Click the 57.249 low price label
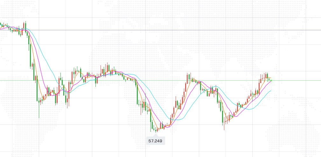This screenshot has height=157, width=321. pyautogui.click(x=156, y=141)
